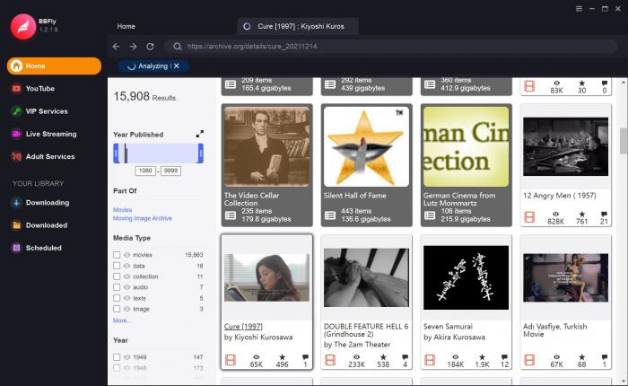Viewport: 628px width, 386px height.
Task: Open the 12 Angry Men (1957) title
Action: pyautogui.click(x=560, y=196)
